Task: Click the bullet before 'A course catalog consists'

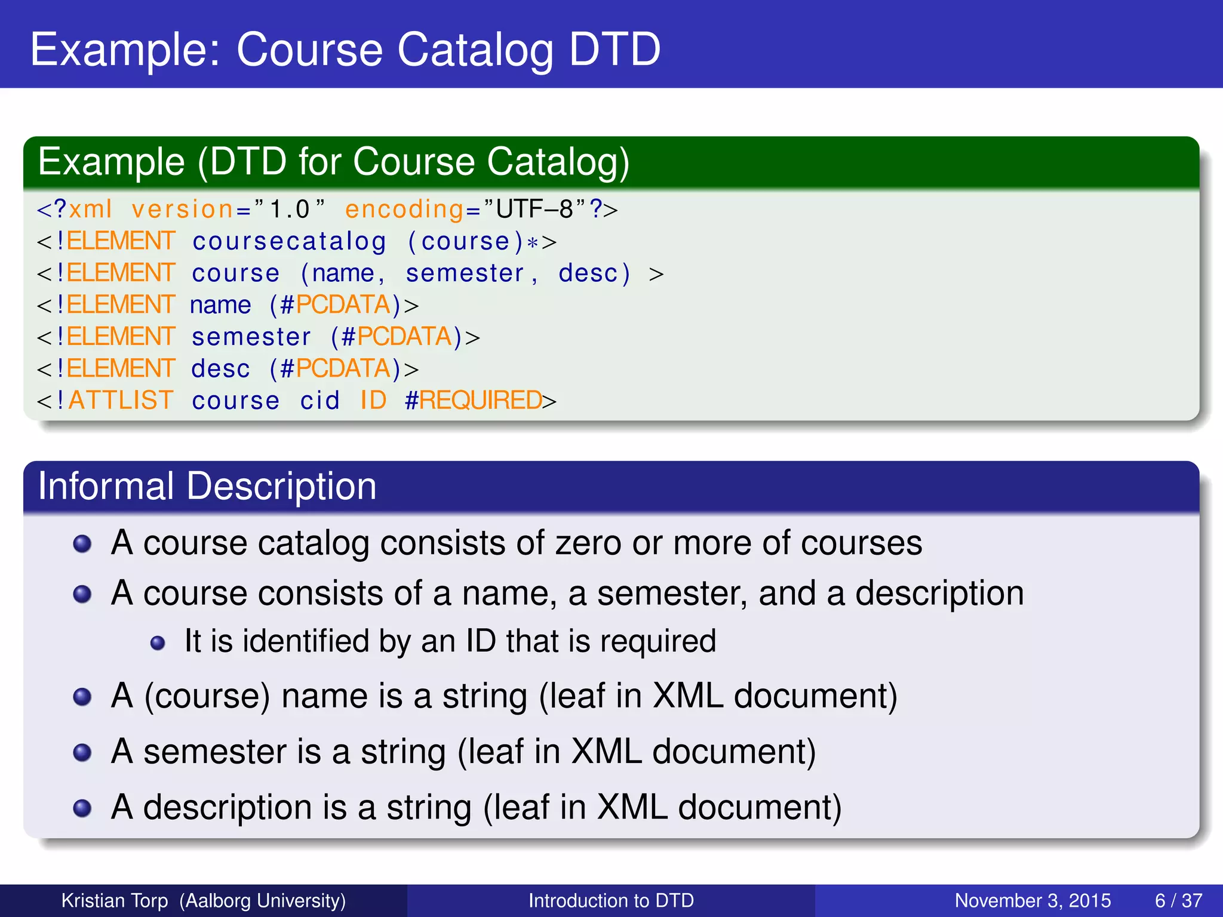Action: [x=82, y=544]
